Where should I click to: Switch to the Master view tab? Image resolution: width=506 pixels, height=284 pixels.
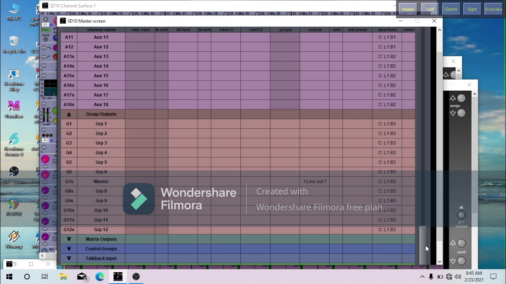coord(408,9)
